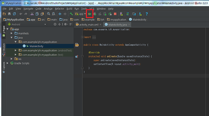Navigate Forward with right arrow icon

65,14
